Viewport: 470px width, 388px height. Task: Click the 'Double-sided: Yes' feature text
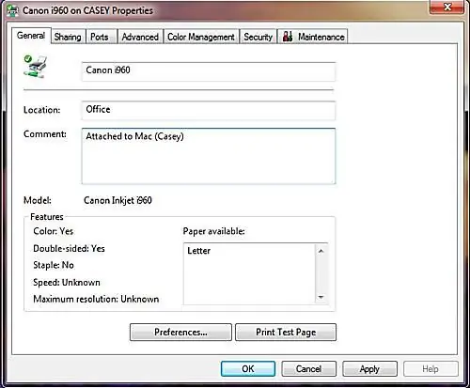(69, 248)
